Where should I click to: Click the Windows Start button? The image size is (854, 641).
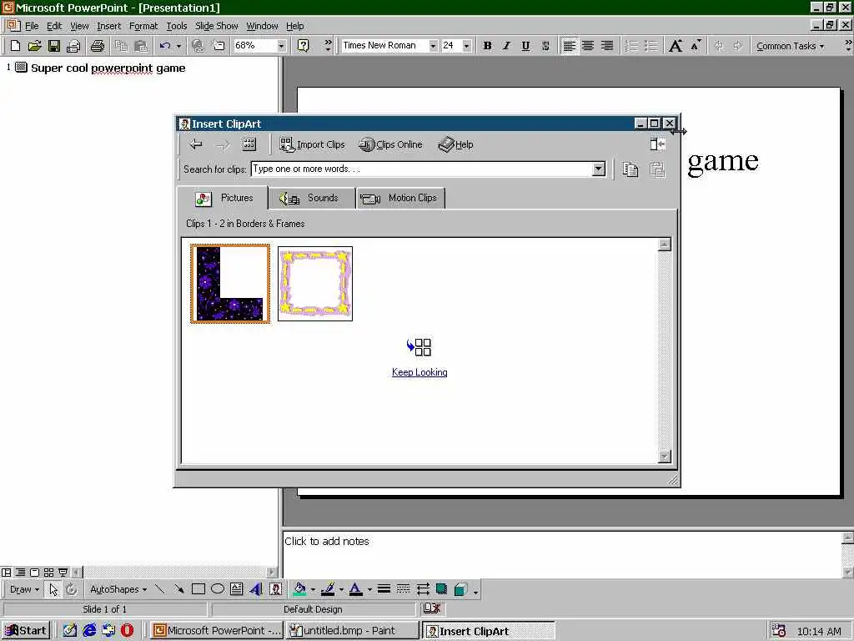click(x=26, y=631)
